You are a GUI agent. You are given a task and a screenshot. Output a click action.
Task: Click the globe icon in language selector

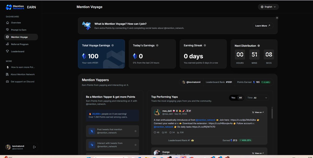coord(262,7)
